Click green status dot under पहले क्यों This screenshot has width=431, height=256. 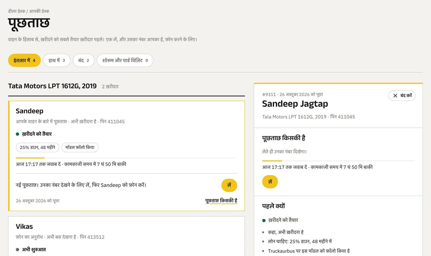tap(264, 220)
